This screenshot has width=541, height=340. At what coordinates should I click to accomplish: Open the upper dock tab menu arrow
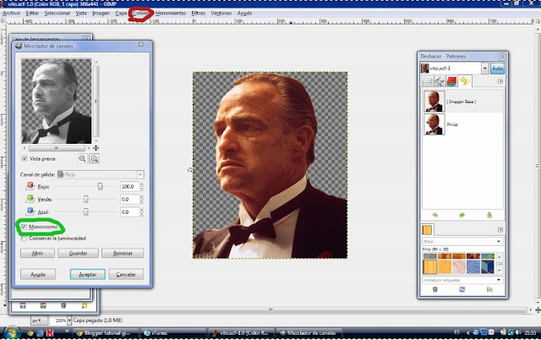tap(500, 81)
